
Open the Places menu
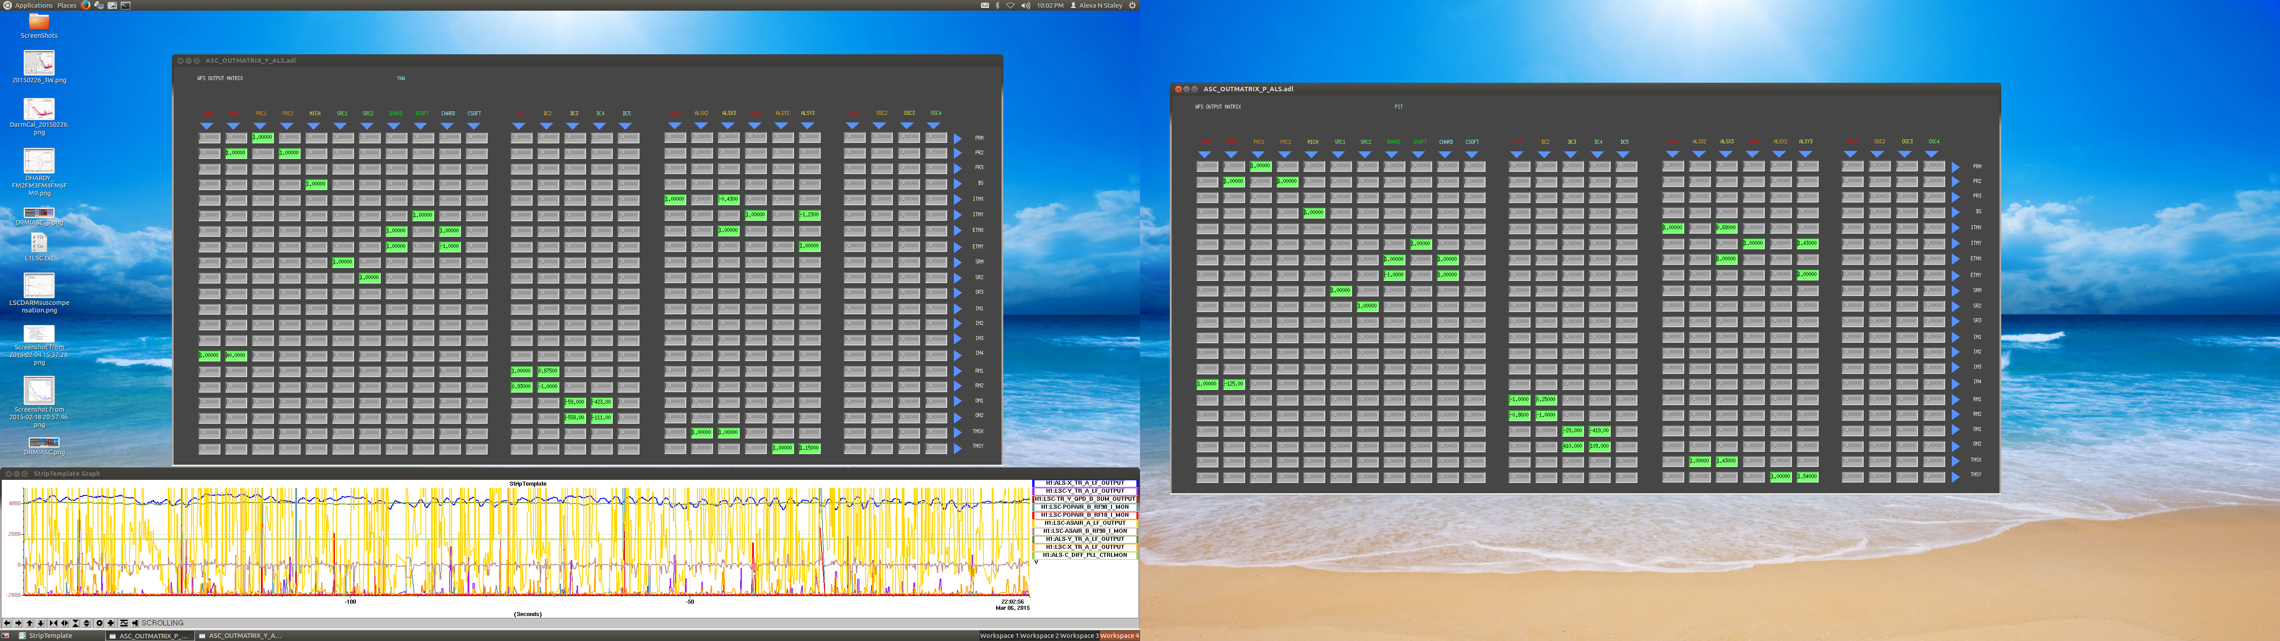tap(66, 5)
